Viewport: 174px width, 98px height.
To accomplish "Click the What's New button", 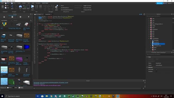I will [160, 3].
